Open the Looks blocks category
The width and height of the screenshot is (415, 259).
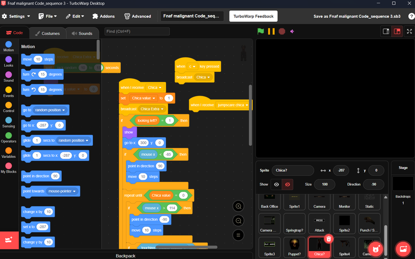[x=8, y=62]
